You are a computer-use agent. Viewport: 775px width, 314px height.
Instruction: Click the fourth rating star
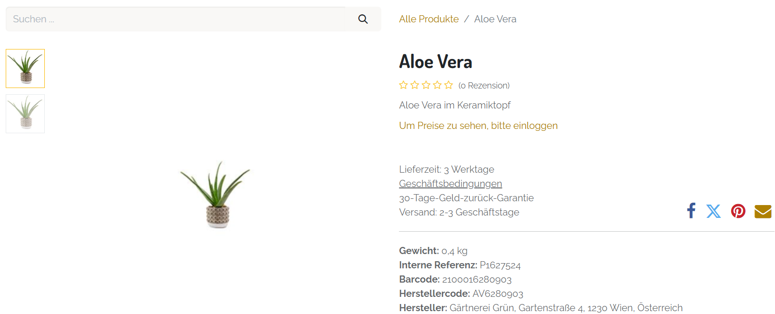437,85
